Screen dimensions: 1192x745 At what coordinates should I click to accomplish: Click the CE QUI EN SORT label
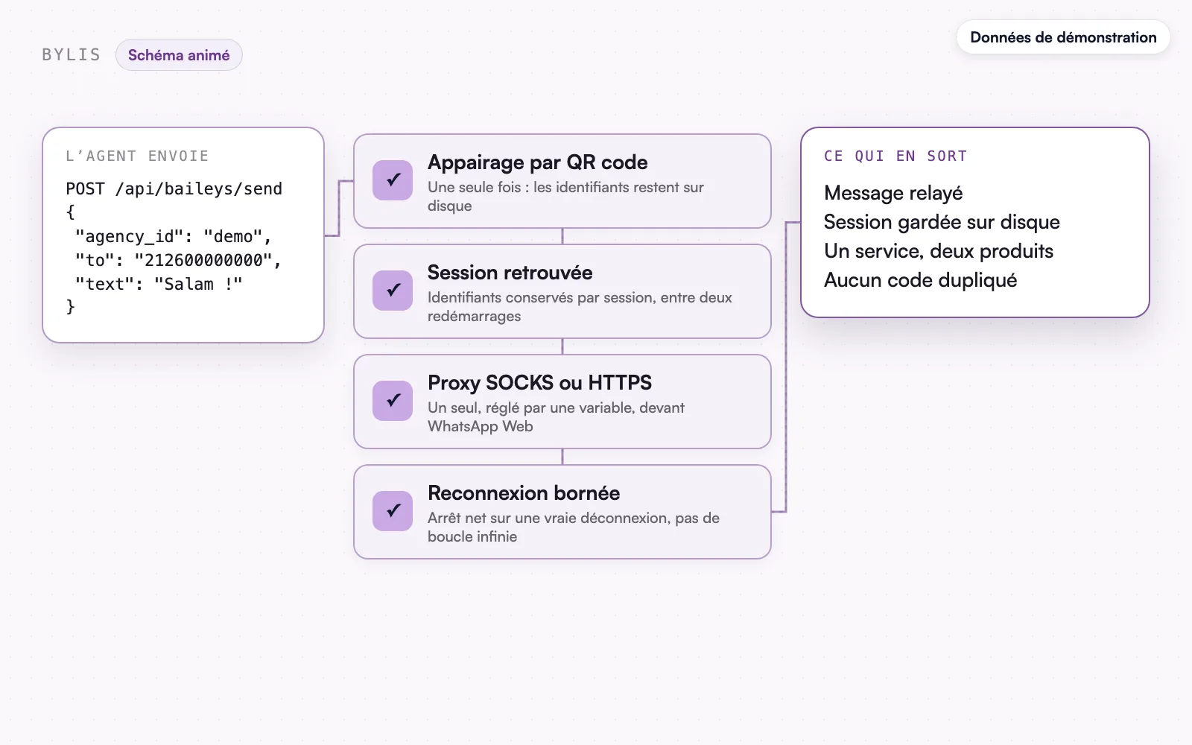(x=895, y=156)
